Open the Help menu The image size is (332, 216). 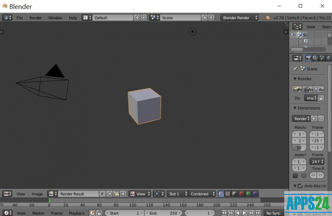pos(73,18)
